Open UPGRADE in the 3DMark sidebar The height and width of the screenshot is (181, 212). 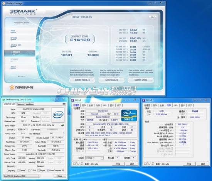pos(15,59)
